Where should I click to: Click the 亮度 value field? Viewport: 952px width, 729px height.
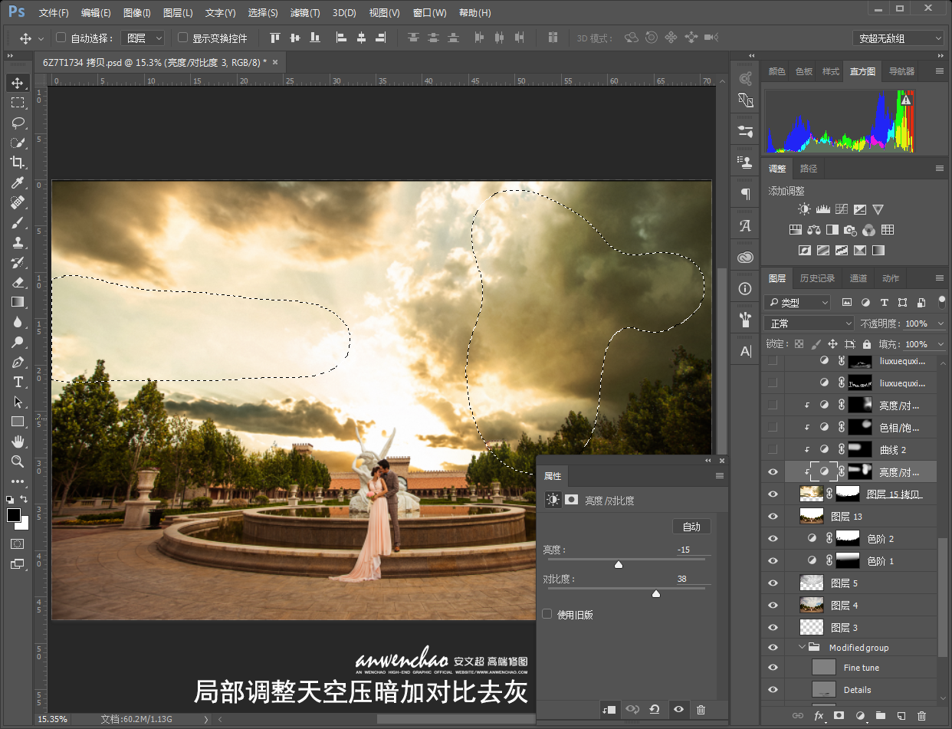point(684,550)
